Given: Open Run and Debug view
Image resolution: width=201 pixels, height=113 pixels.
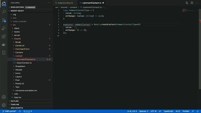Looking at the screenshot, I should click(x=4, y=28).
